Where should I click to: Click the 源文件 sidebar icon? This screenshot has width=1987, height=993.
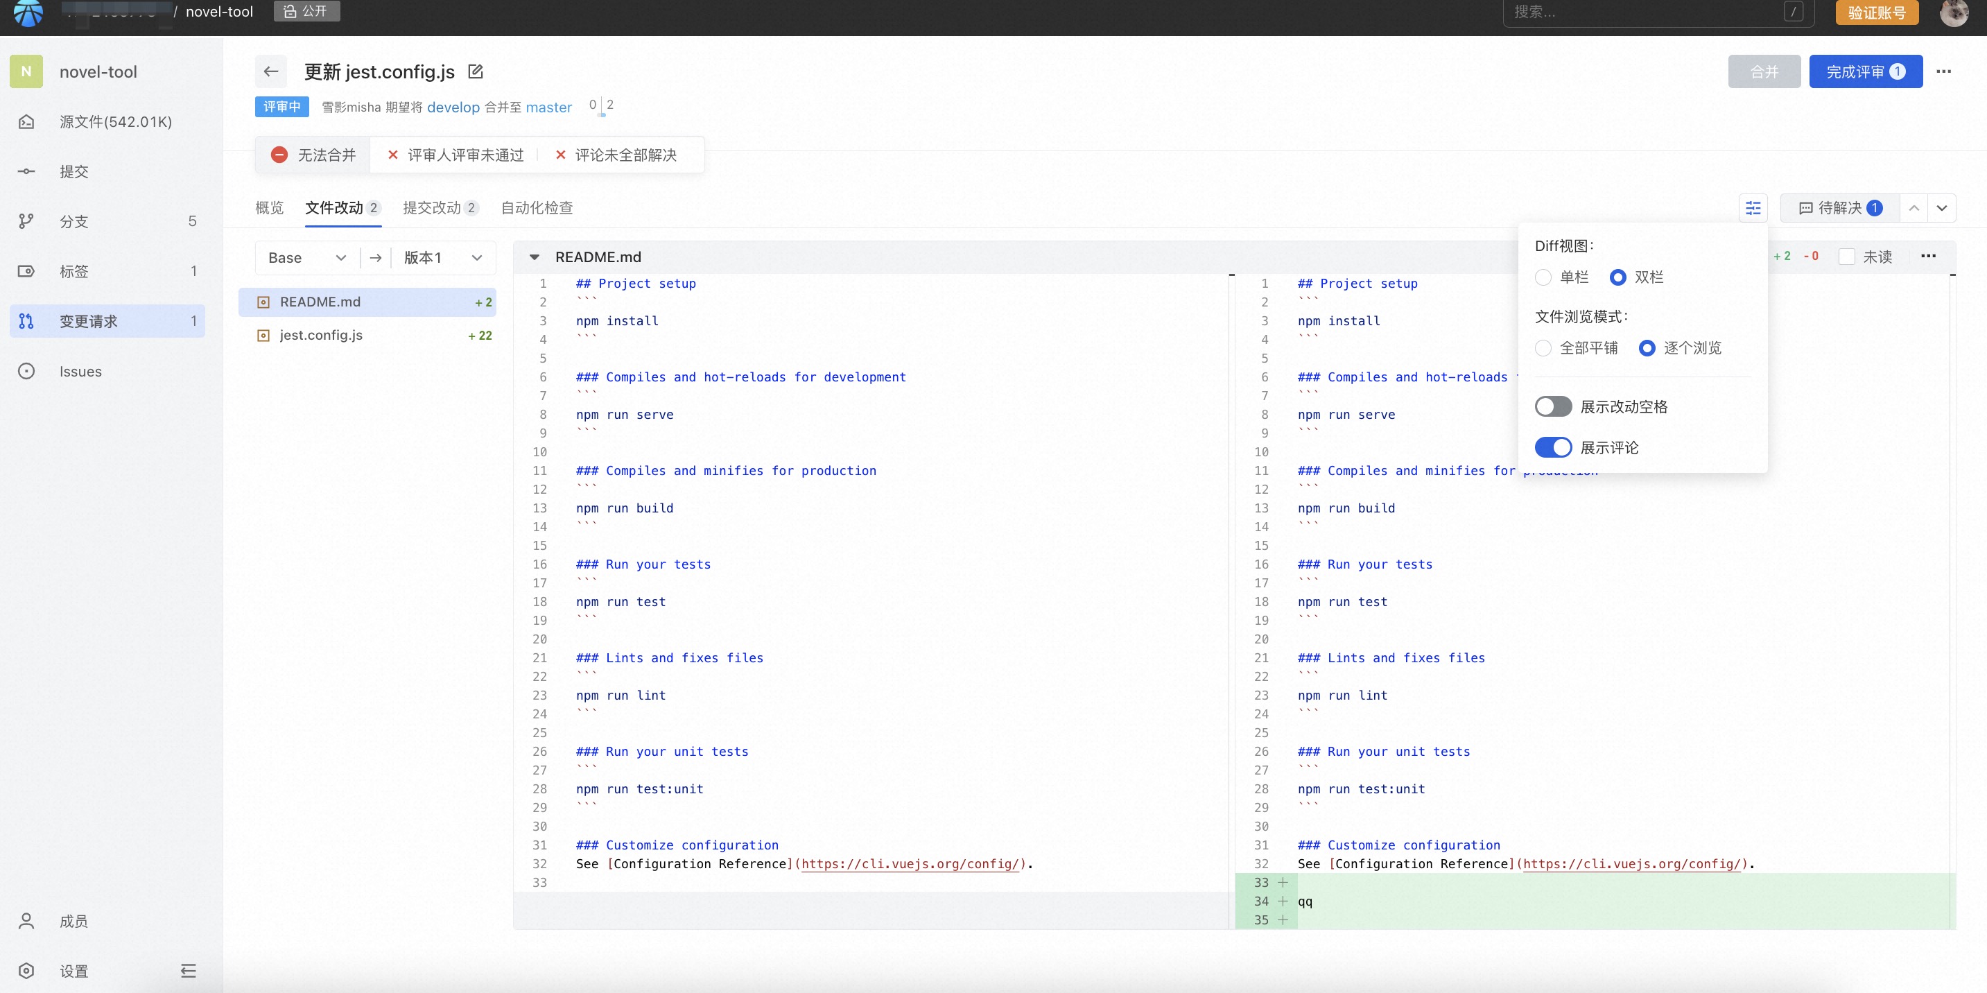click(x=26, y=121)
